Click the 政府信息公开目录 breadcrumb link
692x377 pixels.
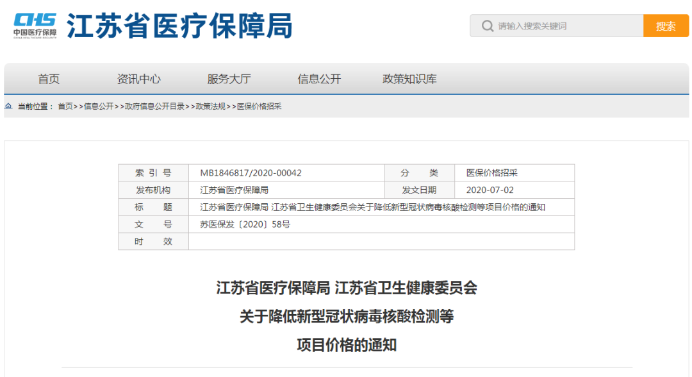[157, 105]
